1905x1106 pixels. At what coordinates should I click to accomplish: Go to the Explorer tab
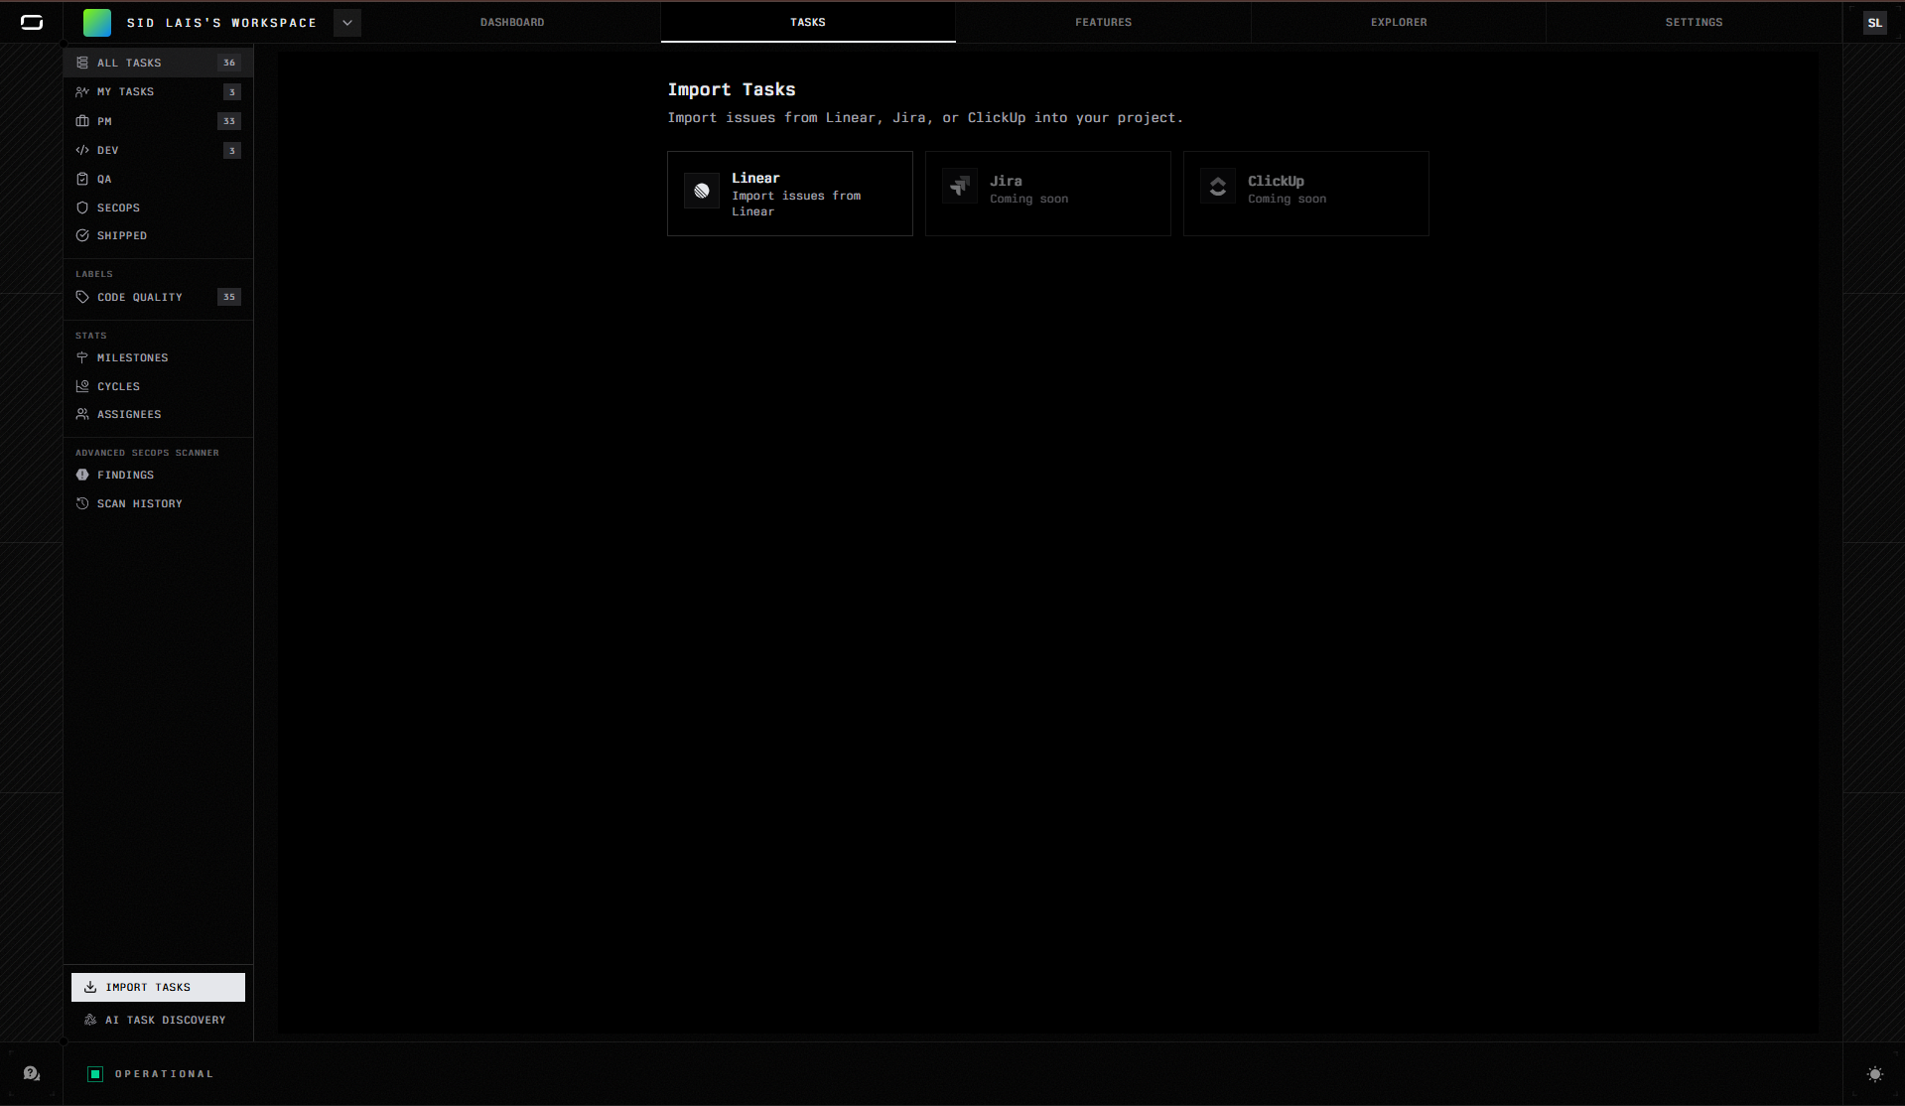tap(1399, 22)
